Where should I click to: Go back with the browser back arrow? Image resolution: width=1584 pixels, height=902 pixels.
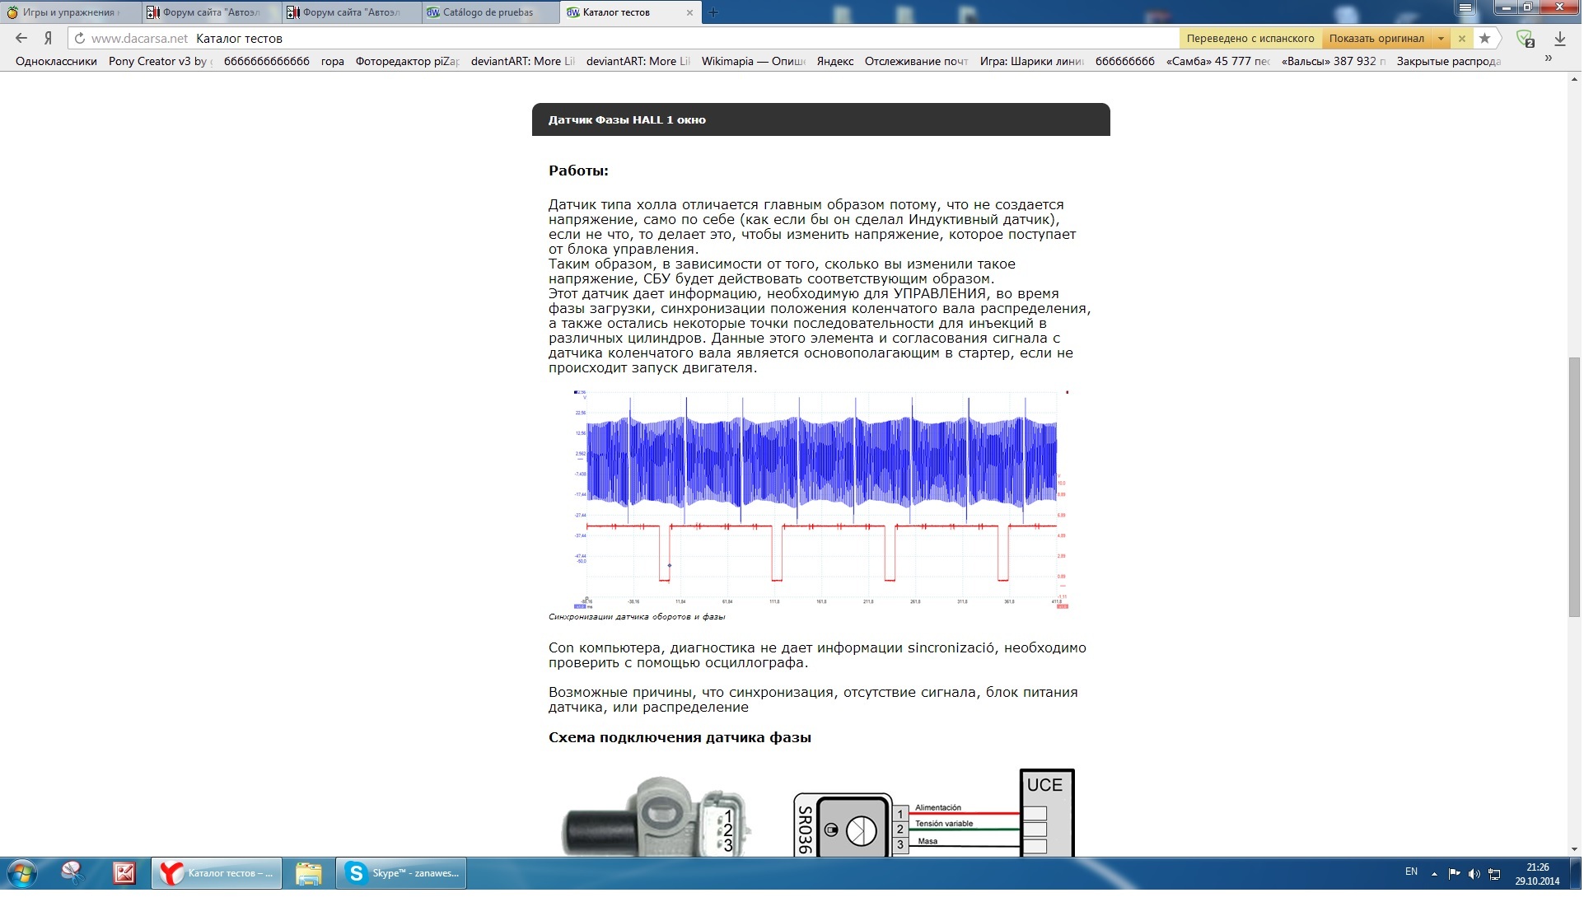point(21,38)
